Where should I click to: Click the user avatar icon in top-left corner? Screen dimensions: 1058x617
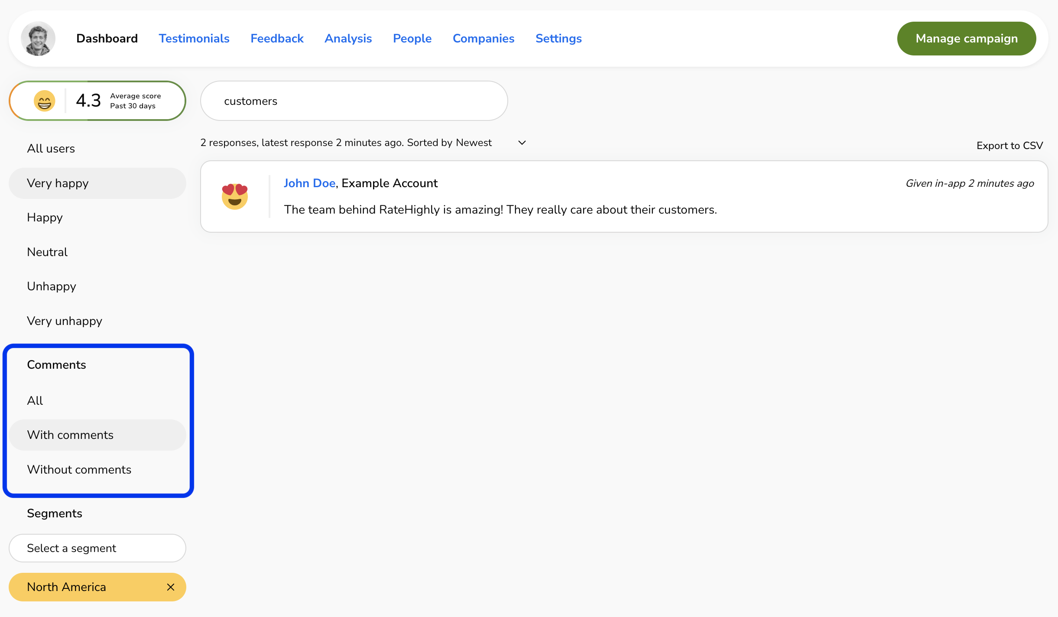tap(38, 39)
